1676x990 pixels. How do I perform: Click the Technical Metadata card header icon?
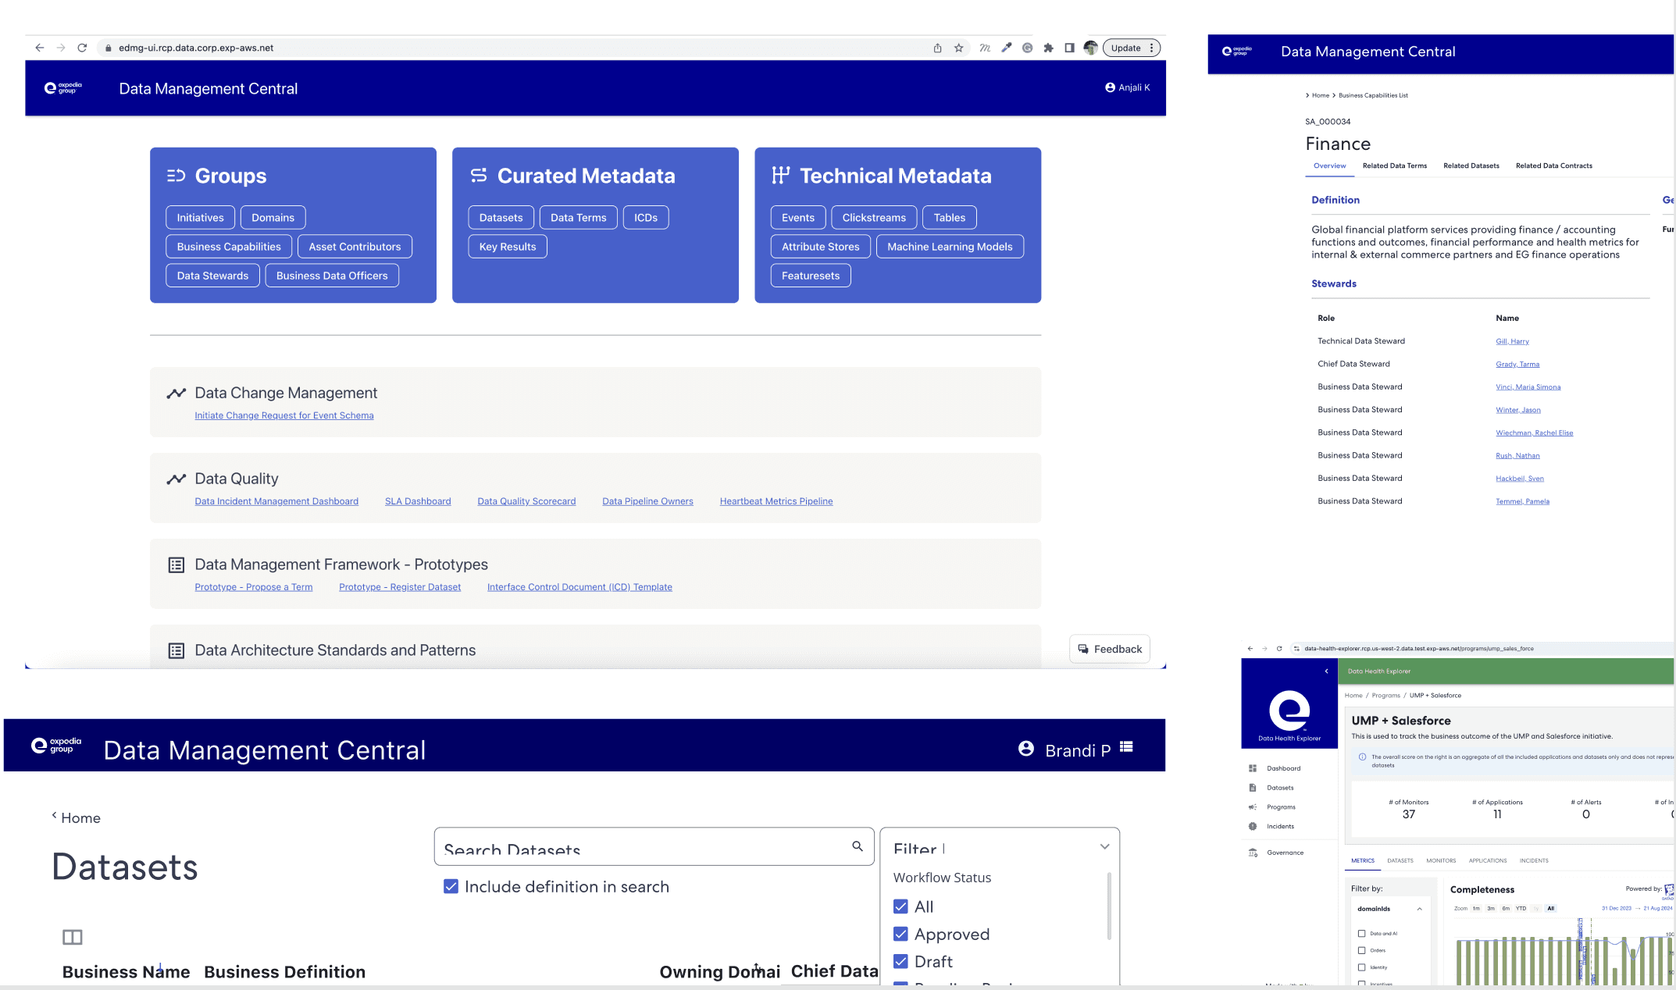(781, 175)
